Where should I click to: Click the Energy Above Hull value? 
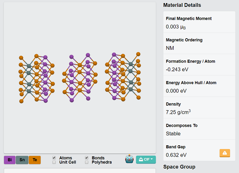point(176,91)
